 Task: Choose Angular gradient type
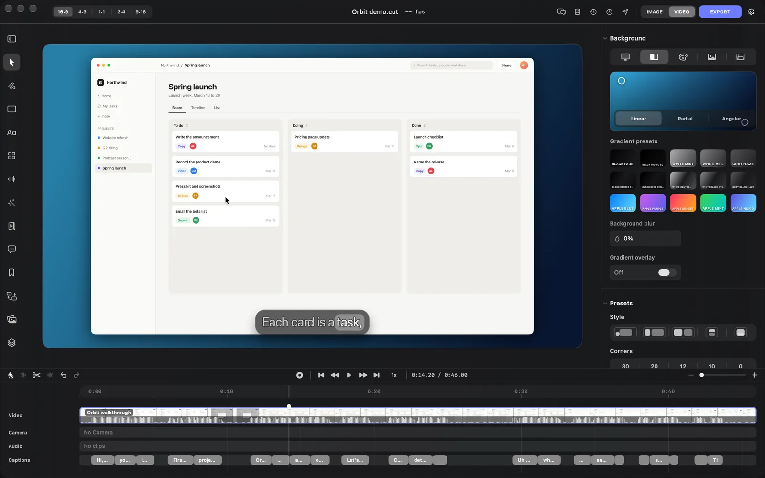point(732,119)
